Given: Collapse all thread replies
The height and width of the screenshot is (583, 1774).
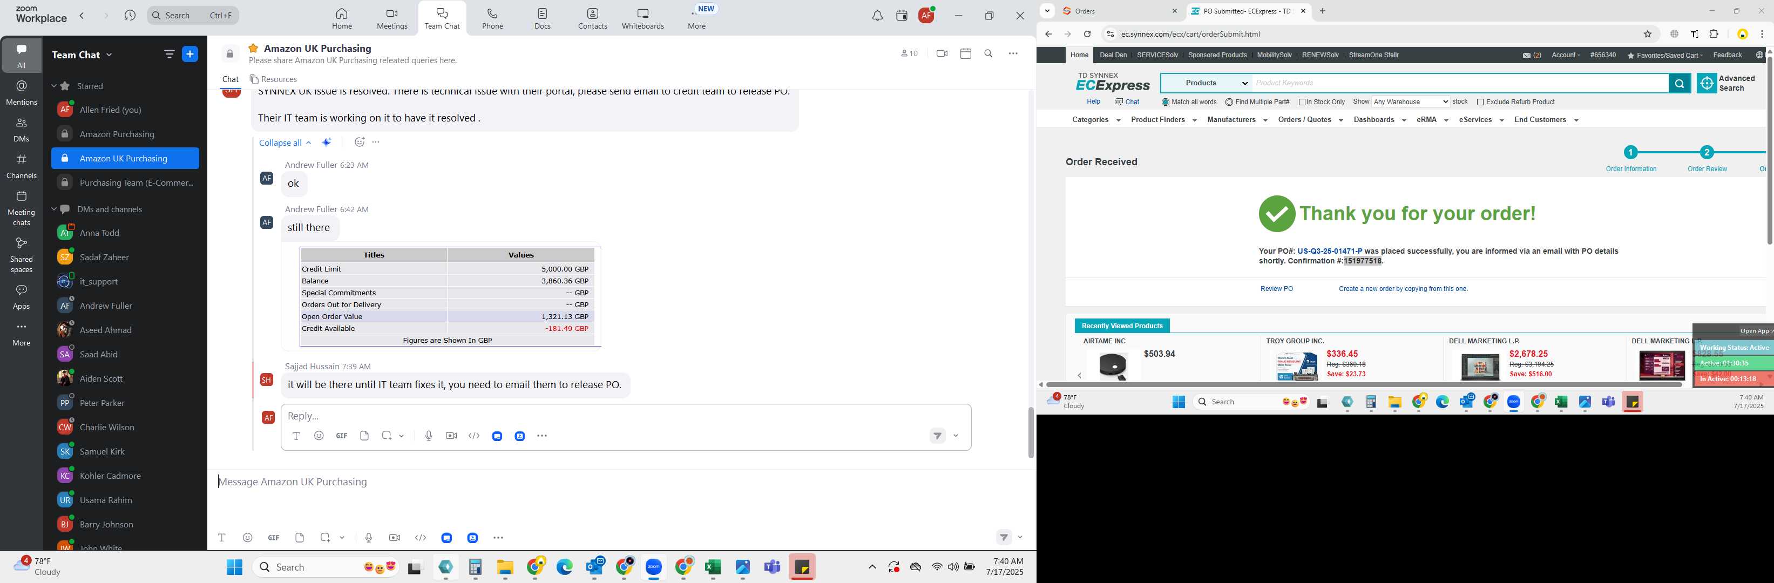Looking at the screenshot, I should [x=285, y=143].
